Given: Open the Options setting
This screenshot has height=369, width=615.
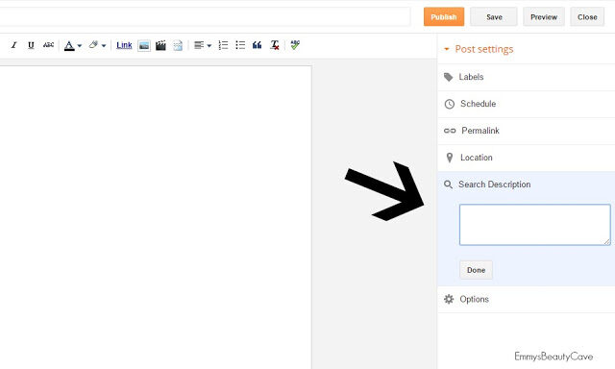Looking at the screenshot, I should 527,299.
